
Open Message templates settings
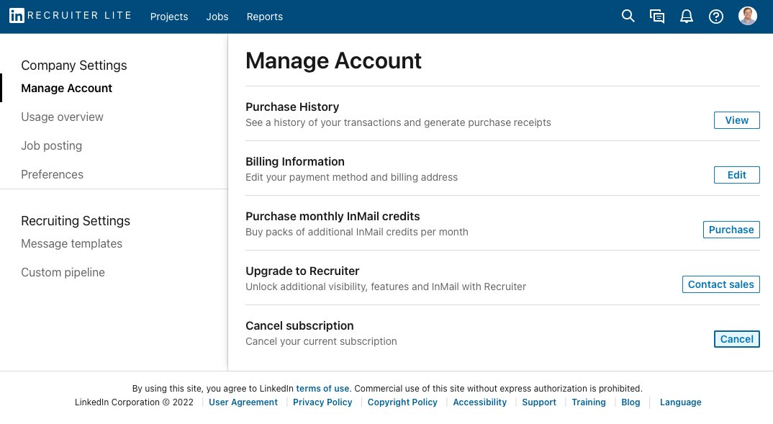pyautogui.click(x=71, y=243)
